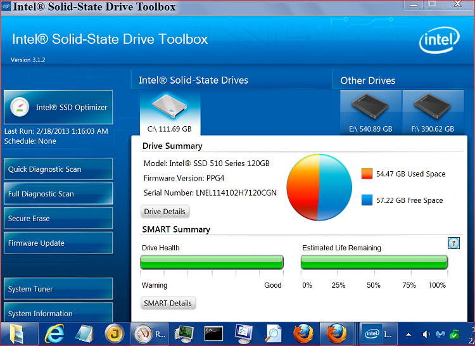Click the blue Free Space swatch
Viewport: 475px width, 346px height.
[367, 200]
